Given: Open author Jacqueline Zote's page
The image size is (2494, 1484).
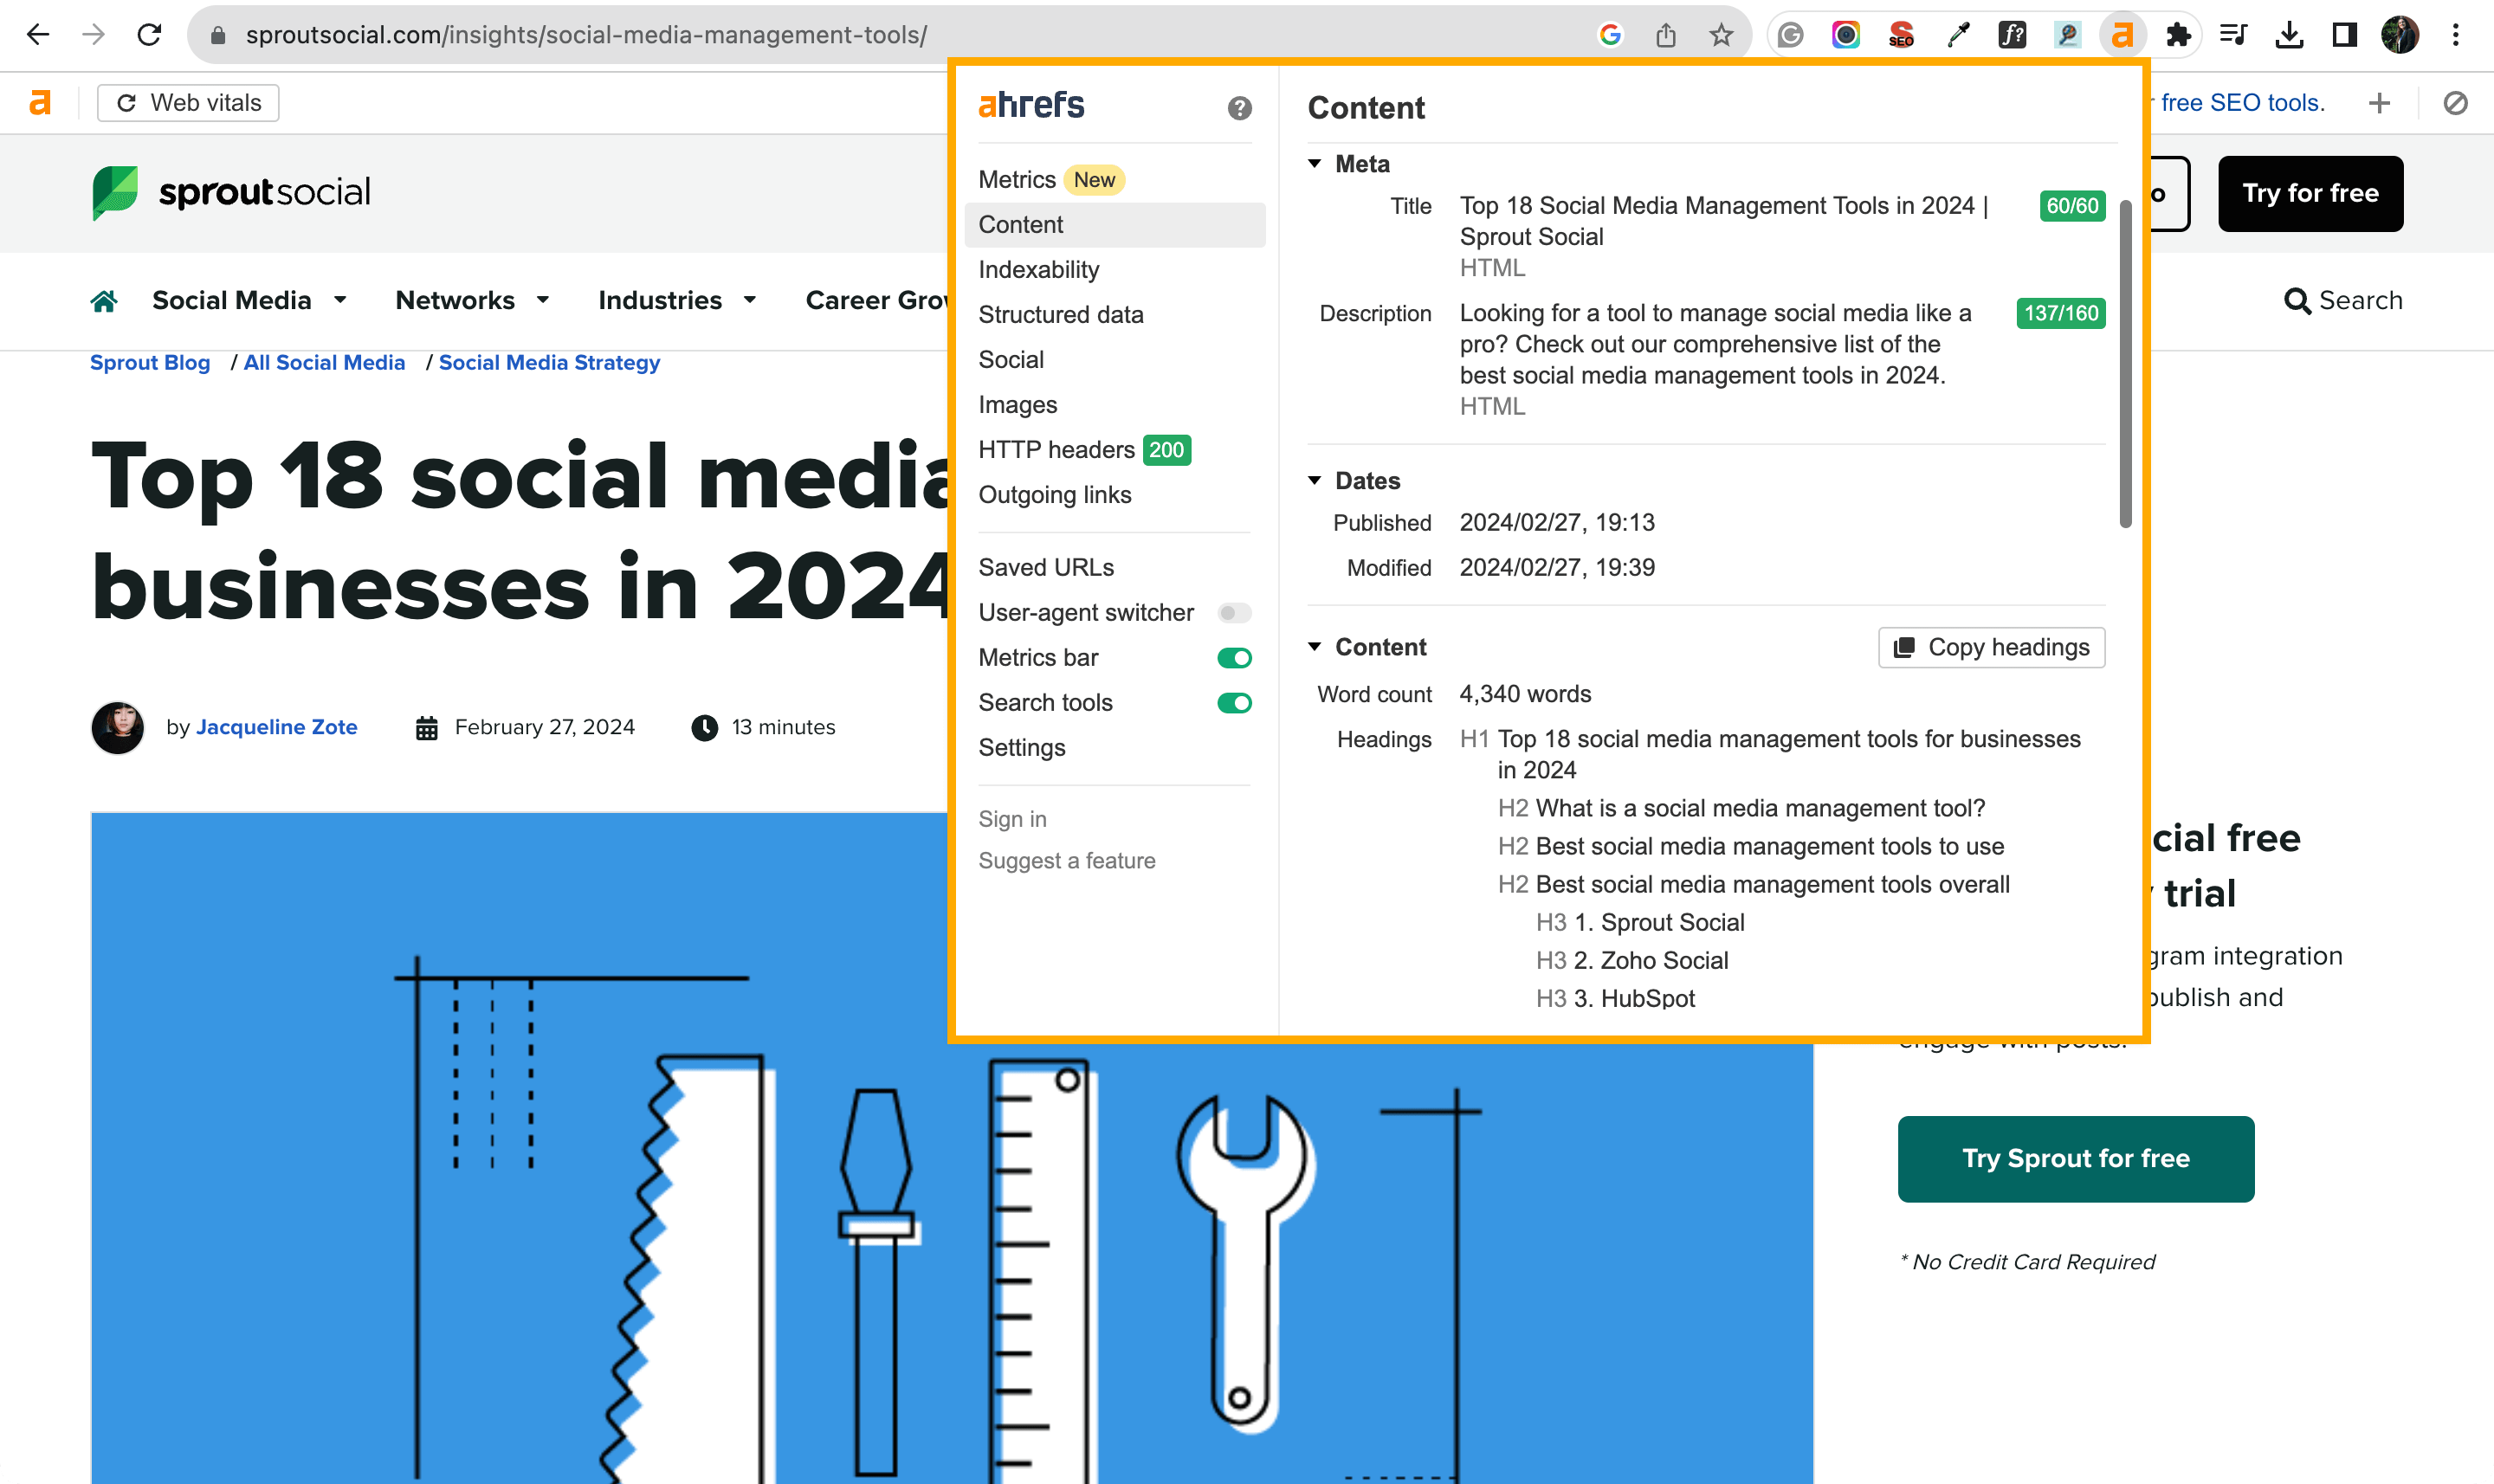Looking at the screenshot, I should [x=277, y=727].
